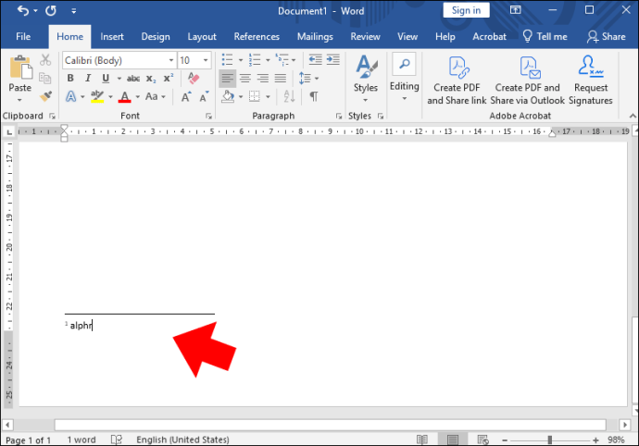Toggle Align Right paragraph alignment
639x446 pixels.
coord(263,79)
